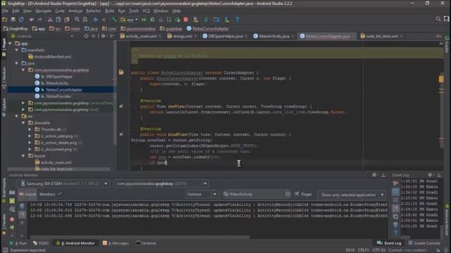Click the green Run app icon
Viewport: 451px width, 253px height.
pyautogui.click(x=144, y=20)
